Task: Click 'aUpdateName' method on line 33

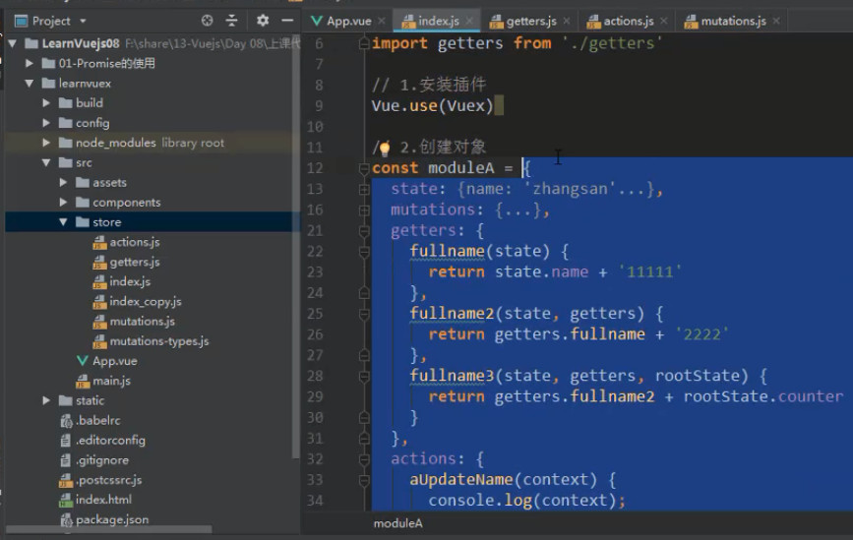Action: tap(461, 480)
